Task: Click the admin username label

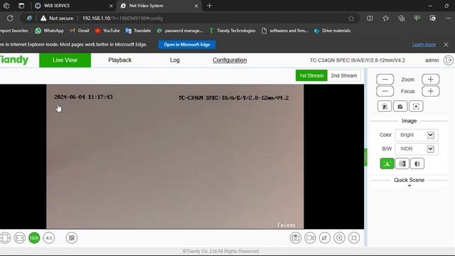Action: coord(432,60)
